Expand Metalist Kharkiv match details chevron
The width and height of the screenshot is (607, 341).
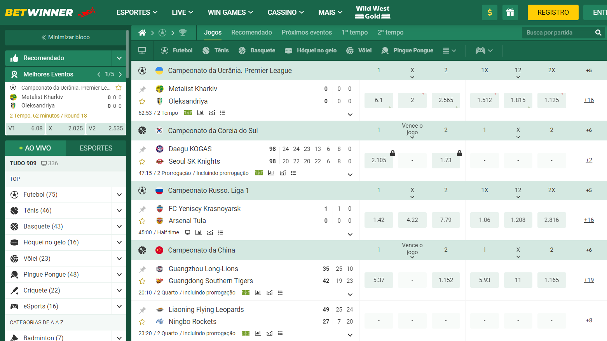[x=350, y=114]
